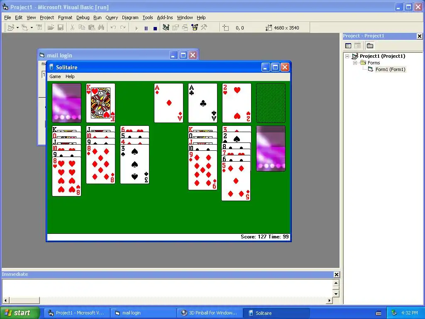425x319 pixels.
Task: Select the 8 of Hearts tableau card
Action: (66, 177)
